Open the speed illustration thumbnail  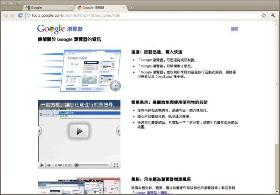tap(79, 71)
